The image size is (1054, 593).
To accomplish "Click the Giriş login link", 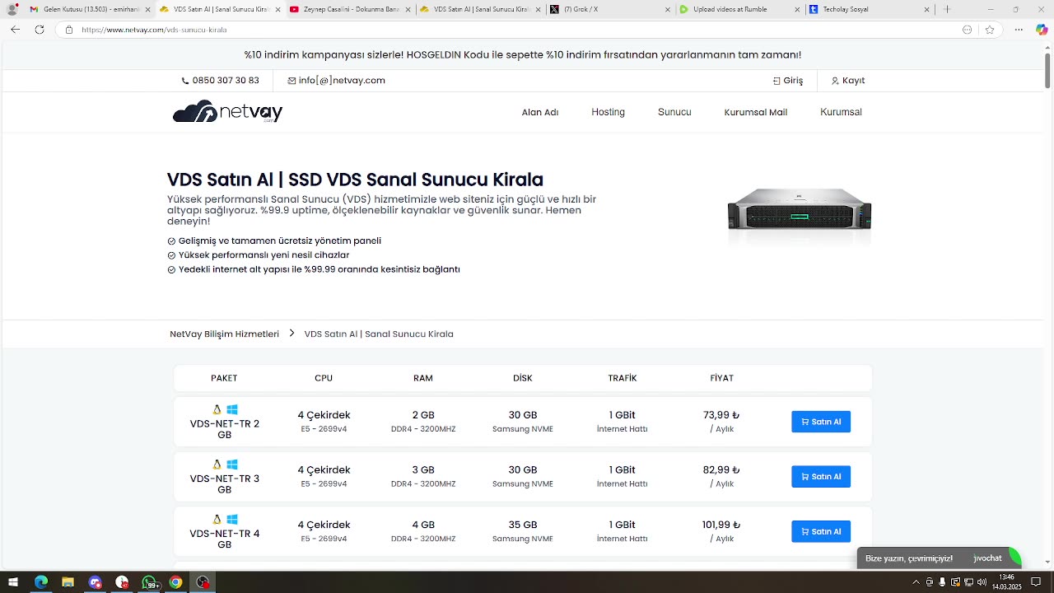I will tap(788, 81).
